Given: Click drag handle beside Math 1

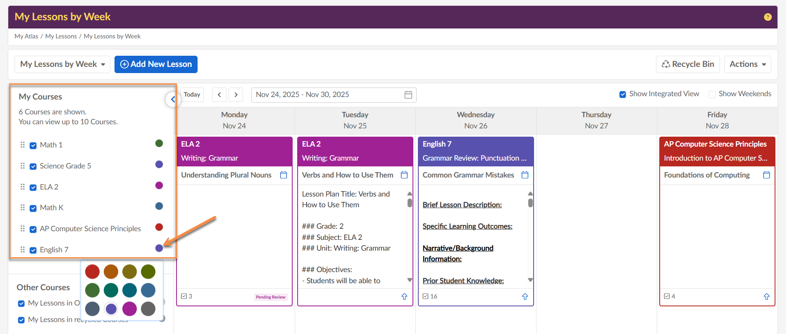Looking at the screenshot, I should (x=23, y=145).
